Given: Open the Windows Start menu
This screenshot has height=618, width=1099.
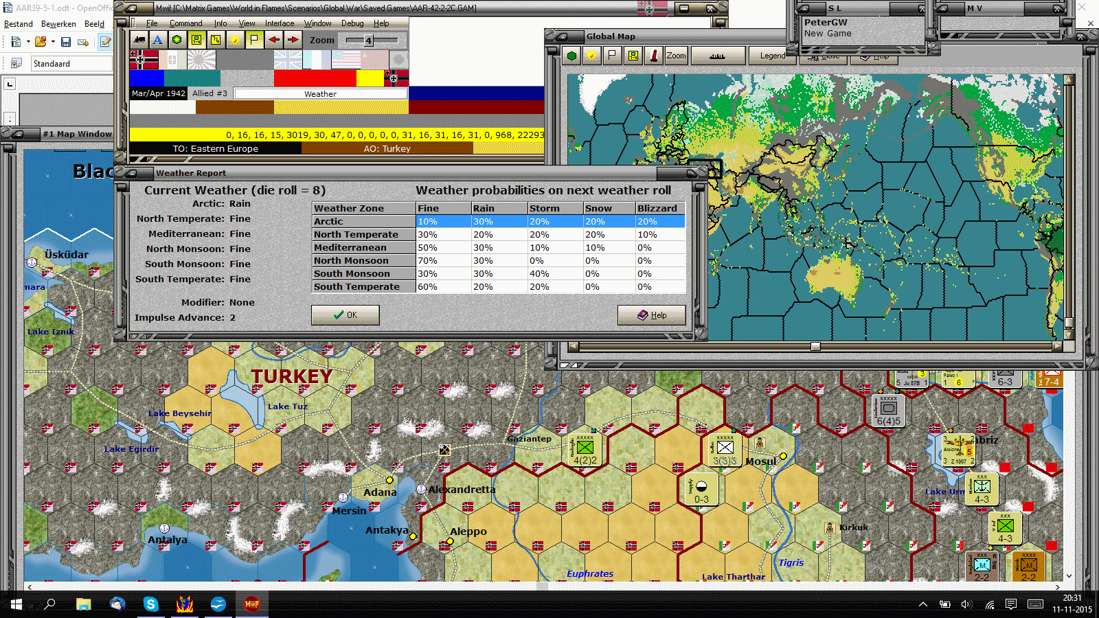Looking at the screenshot, I should pos(16,604).
